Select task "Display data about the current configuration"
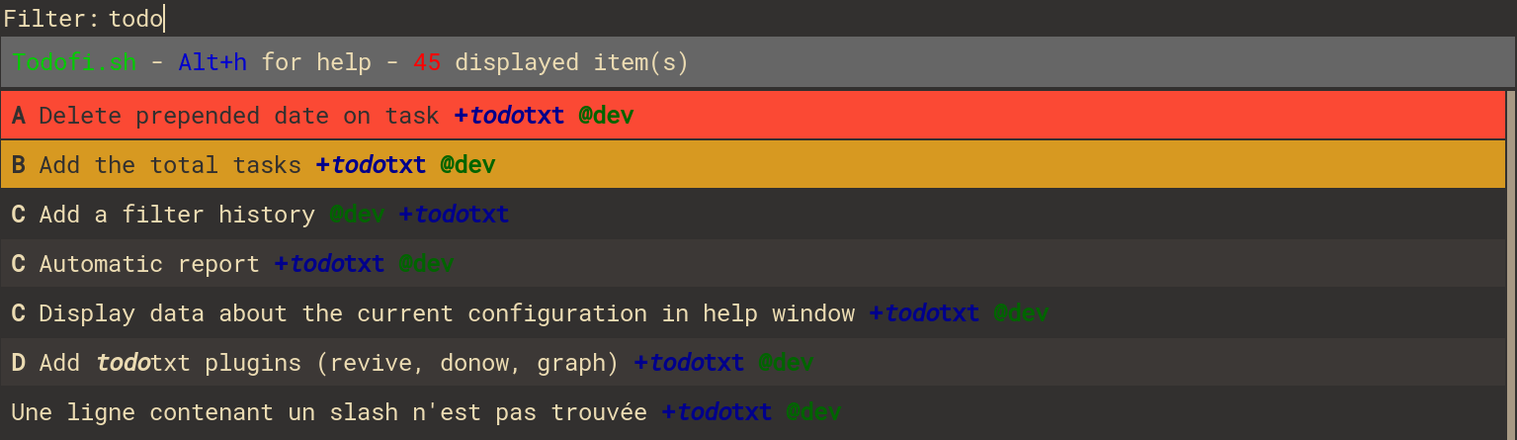 pos(752,313)
